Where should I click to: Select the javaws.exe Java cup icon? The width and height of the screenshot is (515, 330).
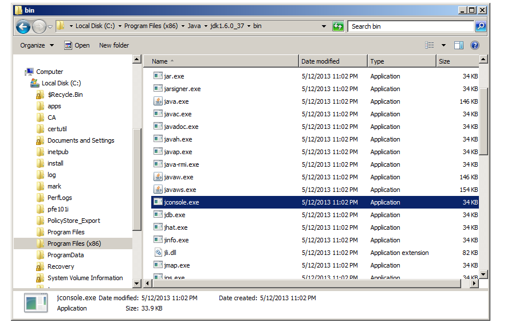(158, 189)
